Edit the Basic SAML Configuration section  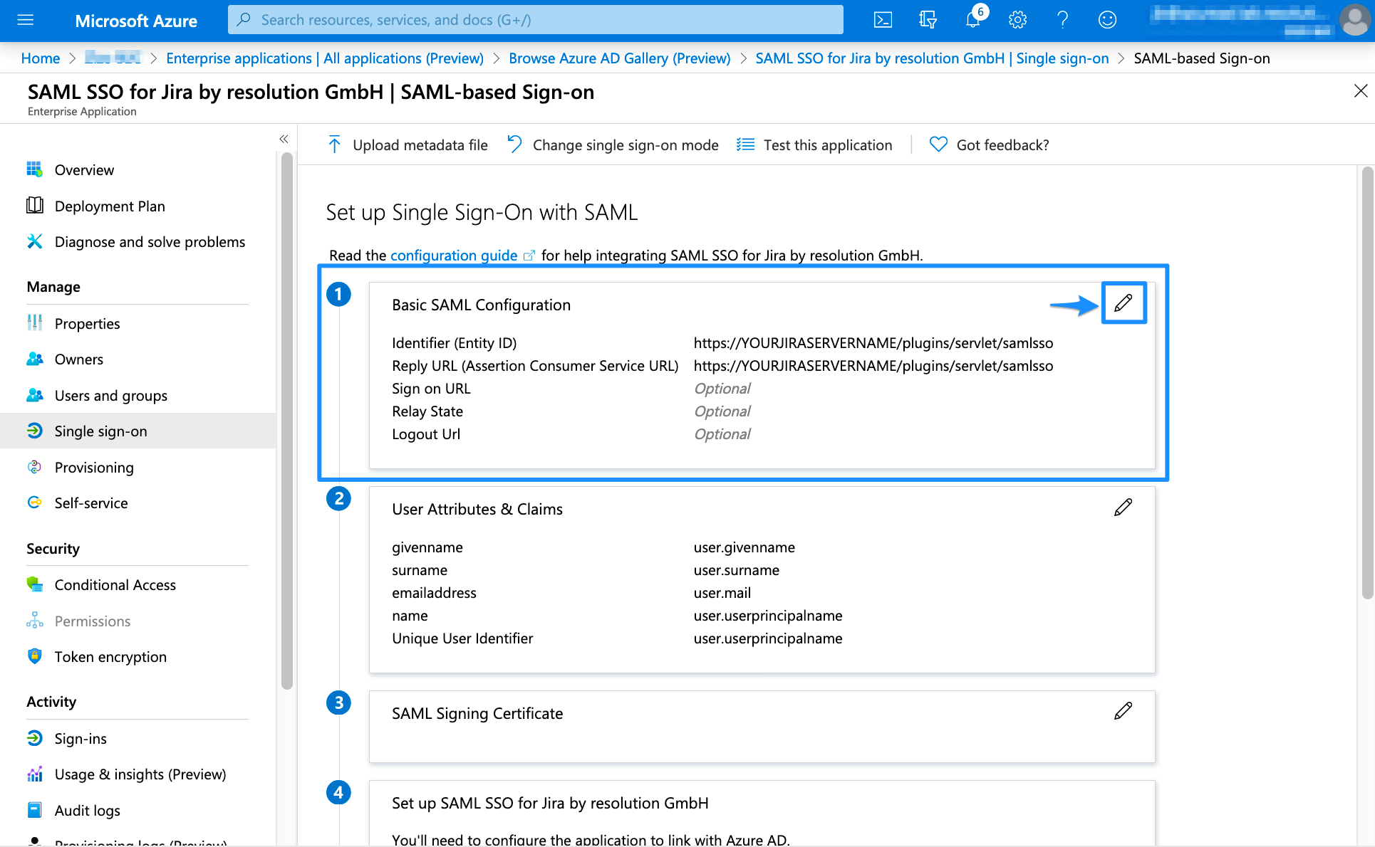(x=1124, y=302)
